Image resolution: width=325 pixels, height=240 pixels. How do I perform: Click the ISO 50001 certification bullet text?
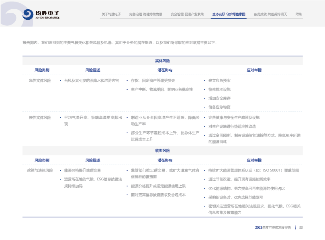pyautogui.click(x=253, y=170)
